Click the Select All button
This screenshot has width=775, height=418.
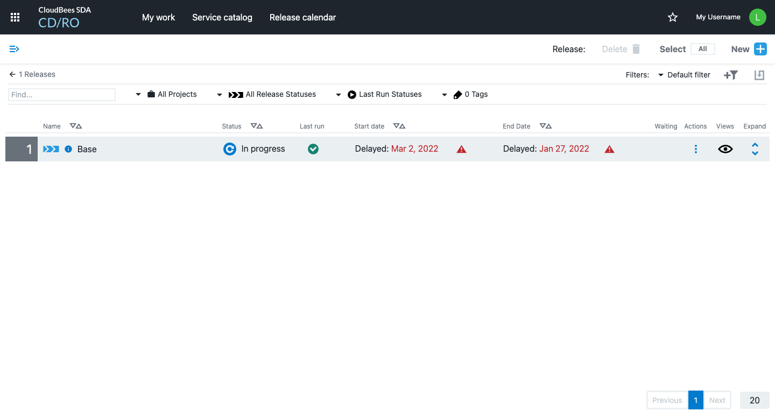tap(703, 48)
